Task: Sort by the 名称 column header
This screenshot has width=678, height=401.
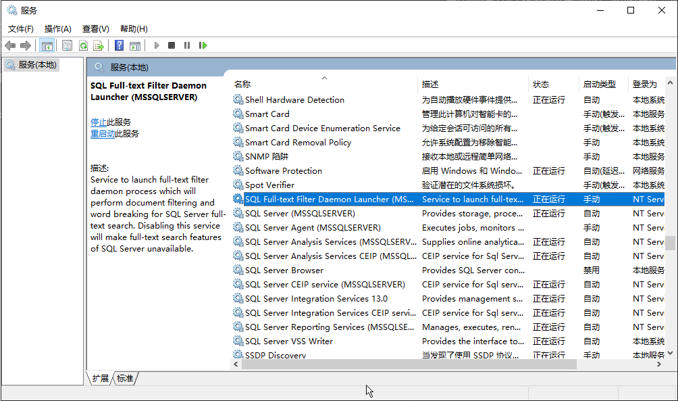Action: [x=324, y=84]
